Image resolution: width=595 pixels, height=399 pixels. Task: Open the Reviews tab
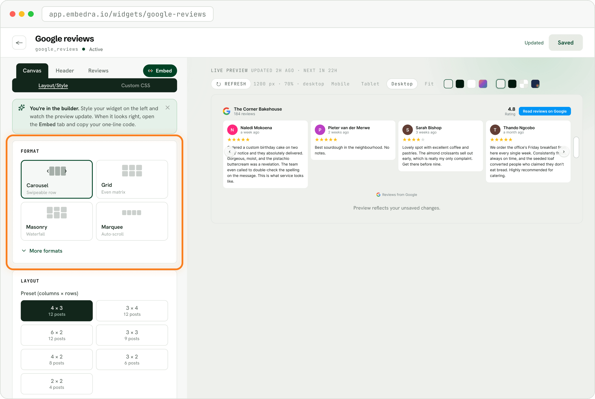coord(98,71)
